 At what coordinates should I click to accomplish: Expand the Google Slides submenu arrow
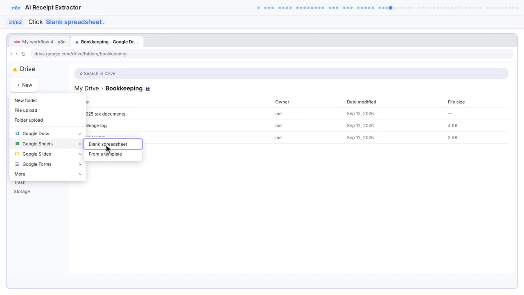click(80, 154)
